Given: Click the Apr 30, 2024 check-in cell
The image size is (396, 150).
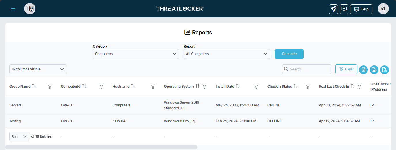Looking at the screenshot, I should coord(340,105).
